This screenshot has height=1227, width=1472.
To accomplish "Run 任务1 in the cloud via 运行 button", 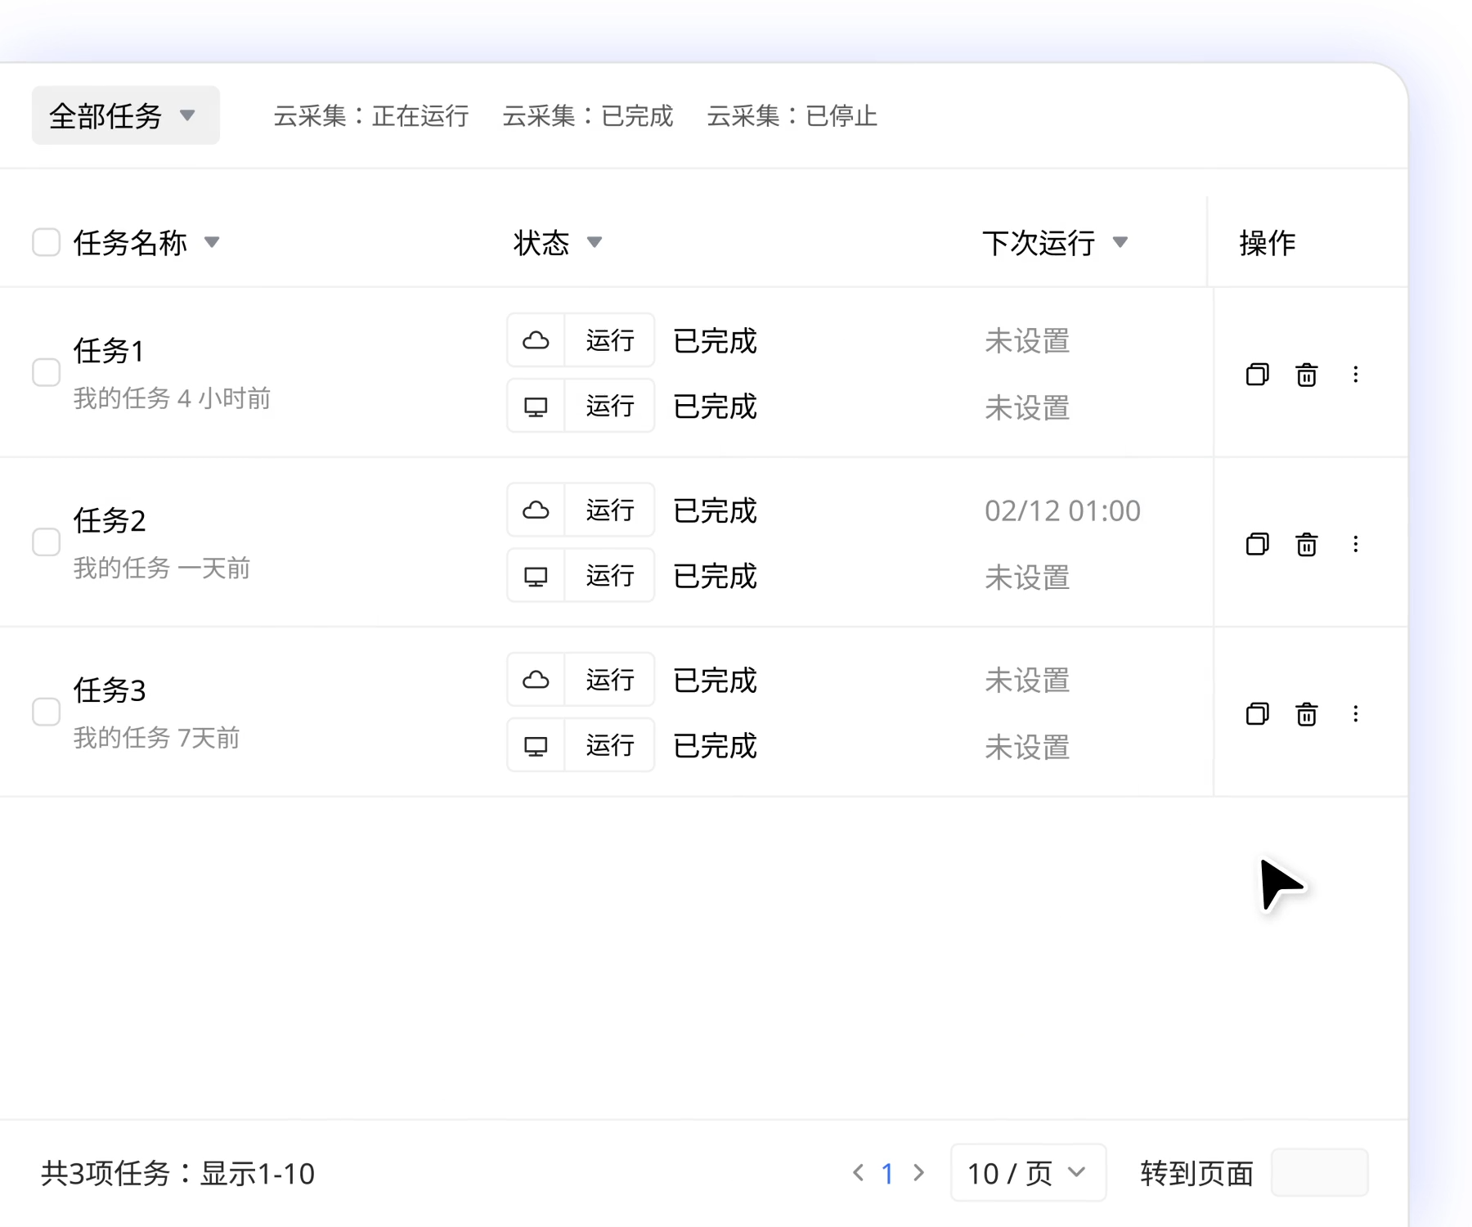I will tap(609, 340).
